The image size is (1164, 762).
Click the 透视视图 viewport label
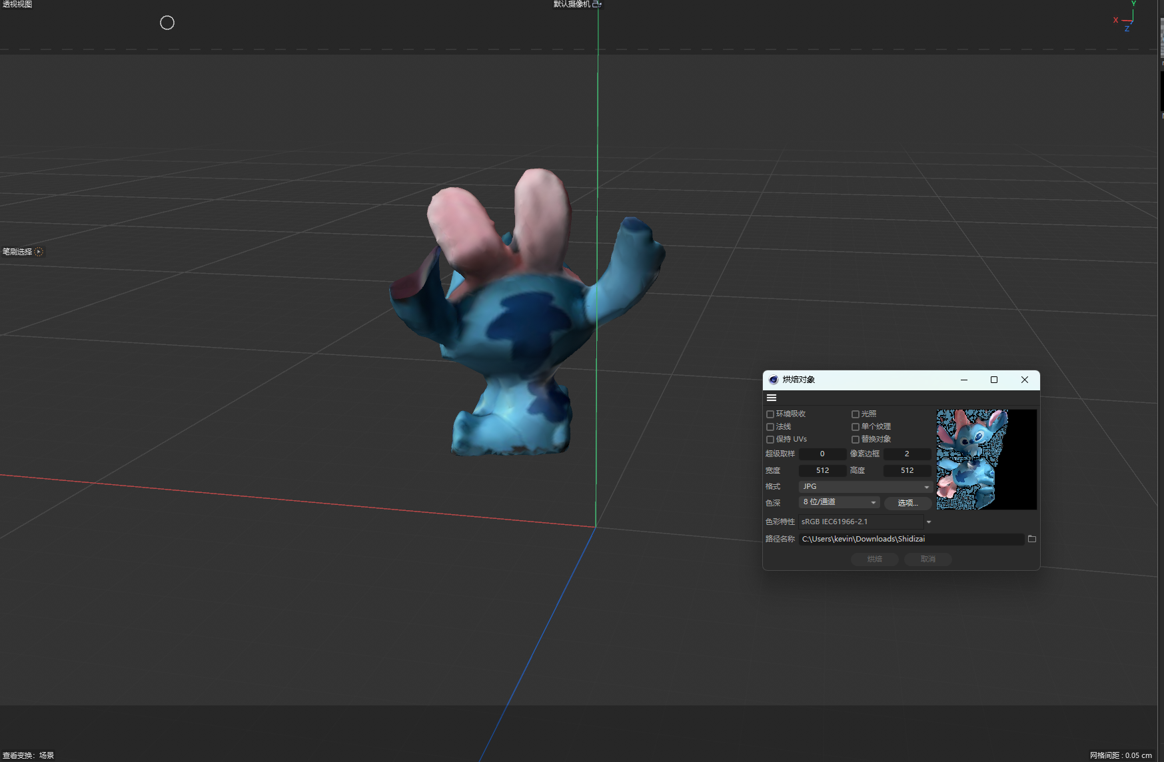tap(17, 4)
